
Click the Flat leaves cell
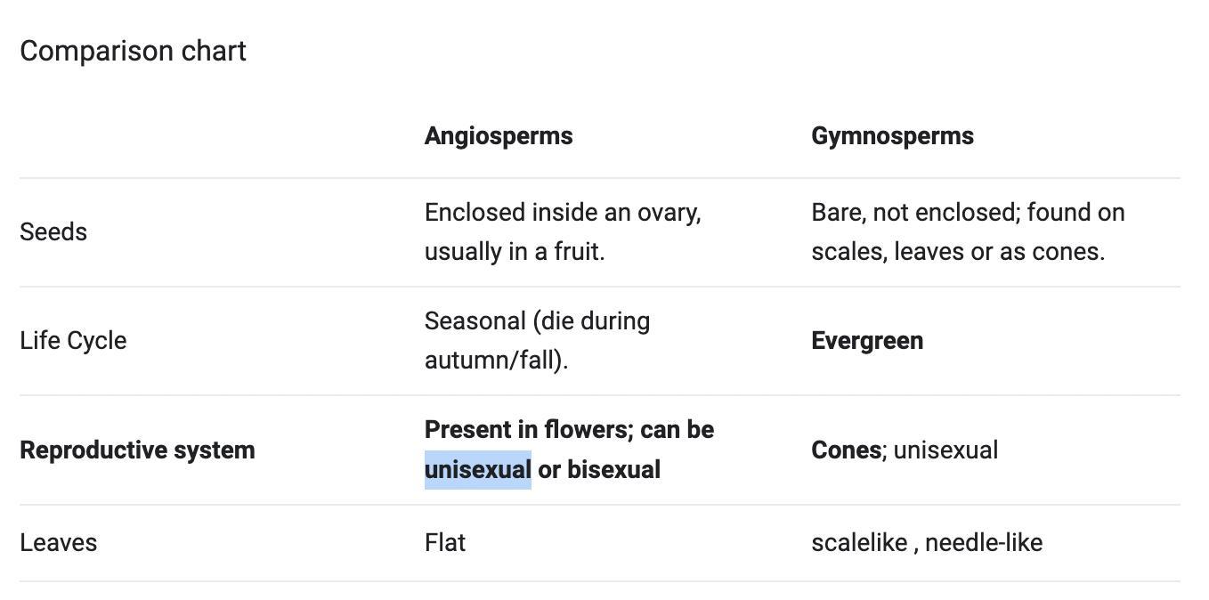[445, 542]
